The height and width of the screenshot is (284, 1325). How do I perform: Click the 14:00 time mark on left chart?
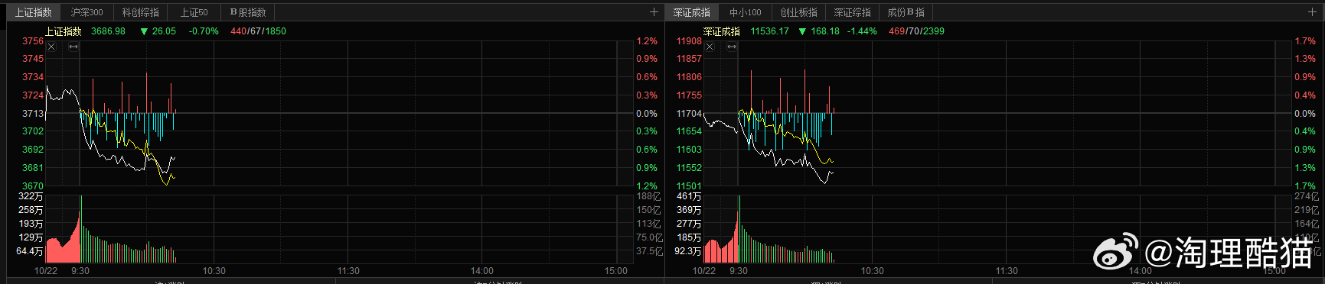[482, 271]
